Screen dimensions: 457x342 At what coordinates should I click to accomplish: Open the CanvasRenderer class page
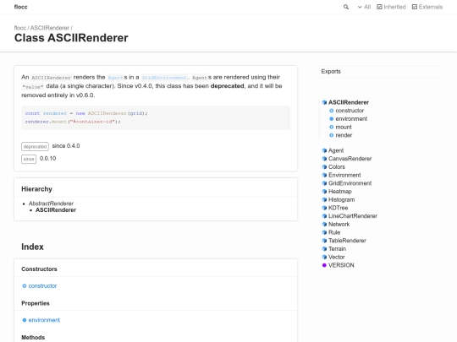coord(350,159)
